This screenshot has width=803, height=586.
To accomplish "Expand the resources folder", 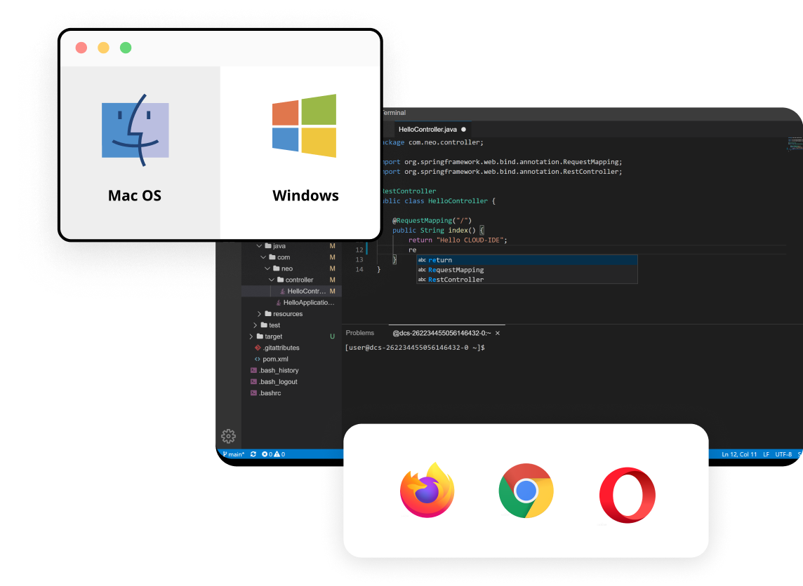I will click(x=259, y=314).
